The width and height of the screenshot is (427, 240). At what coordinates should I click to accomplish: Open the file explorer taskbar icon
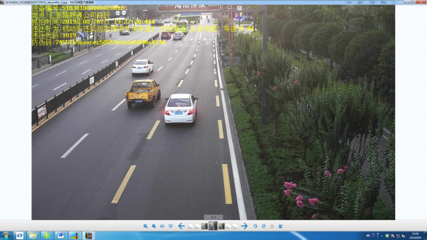click(x=33, y=235)
